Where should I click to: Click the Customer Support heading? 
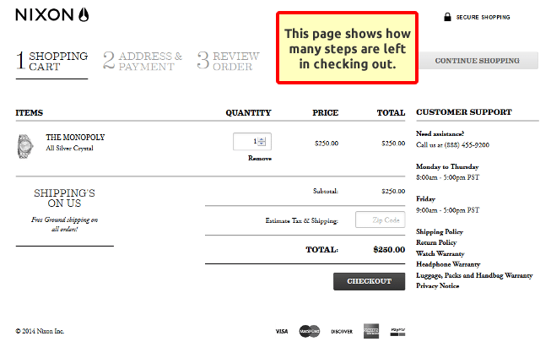(x=464, y=112)
